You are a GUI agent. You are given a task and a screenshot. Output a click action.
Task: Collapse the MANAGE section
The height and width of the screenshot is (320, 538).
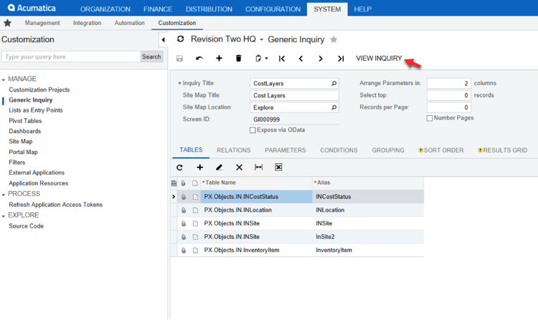[4, 79]
